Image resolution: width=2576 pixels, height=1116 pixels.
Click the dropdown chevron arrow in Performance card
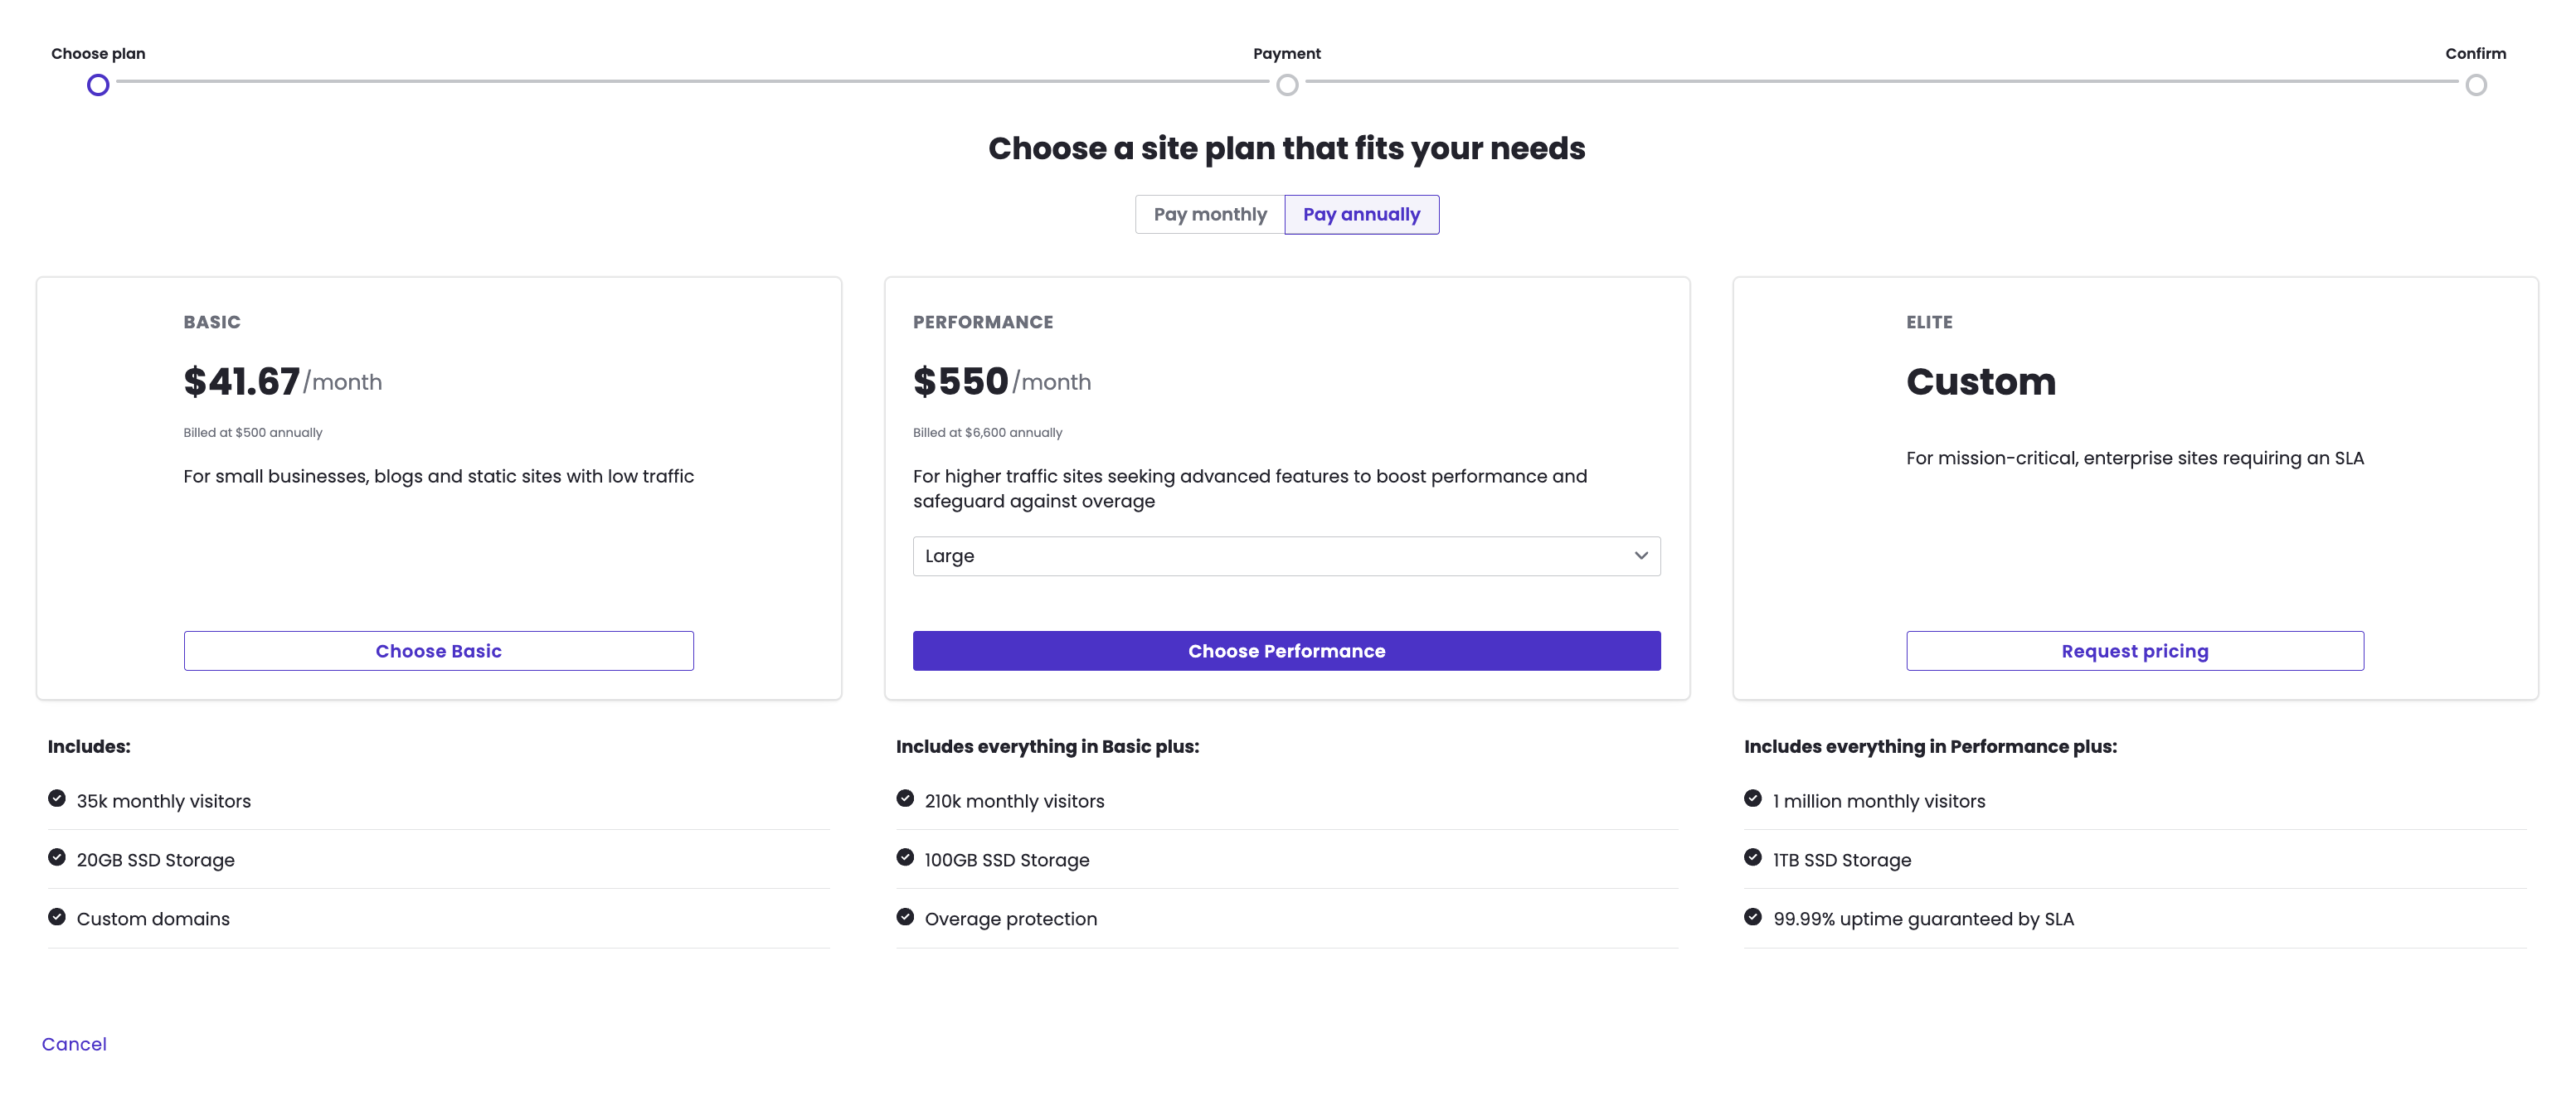click(x=1640, y=556)
